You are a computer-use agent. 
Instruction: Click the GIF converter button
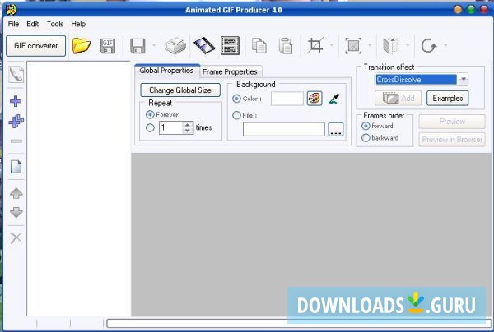point(36,46)
